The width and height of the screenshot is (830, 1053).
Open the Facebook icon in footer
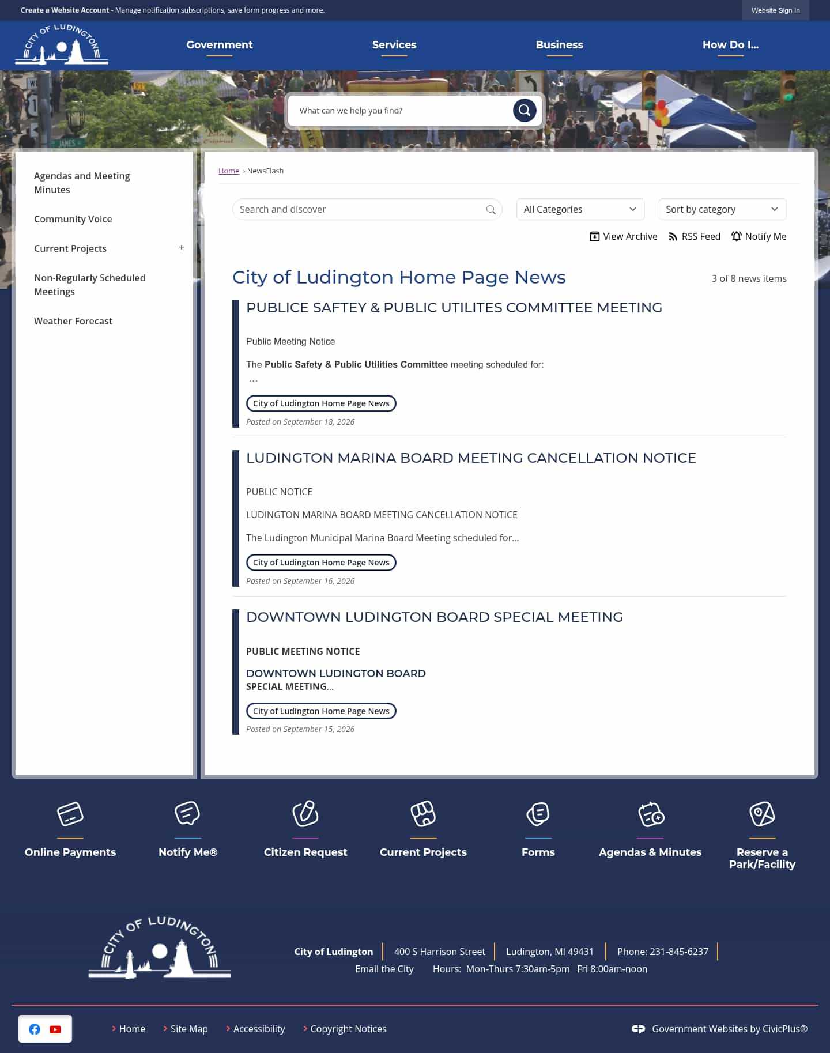pyautogui.click(x=35, y=1029)
